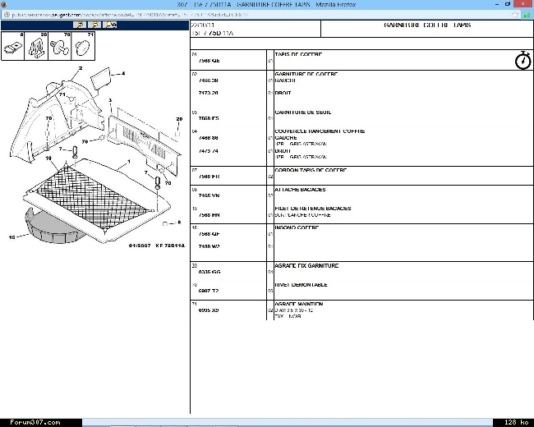Click the AGRAFE FIX GARNITURE description
This screenshot has width=534, height=427.
coord(306,265)
